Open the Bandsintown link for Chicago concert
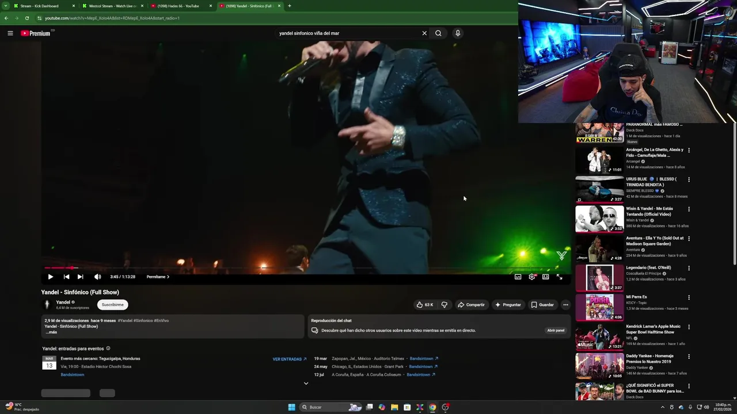 423,367
